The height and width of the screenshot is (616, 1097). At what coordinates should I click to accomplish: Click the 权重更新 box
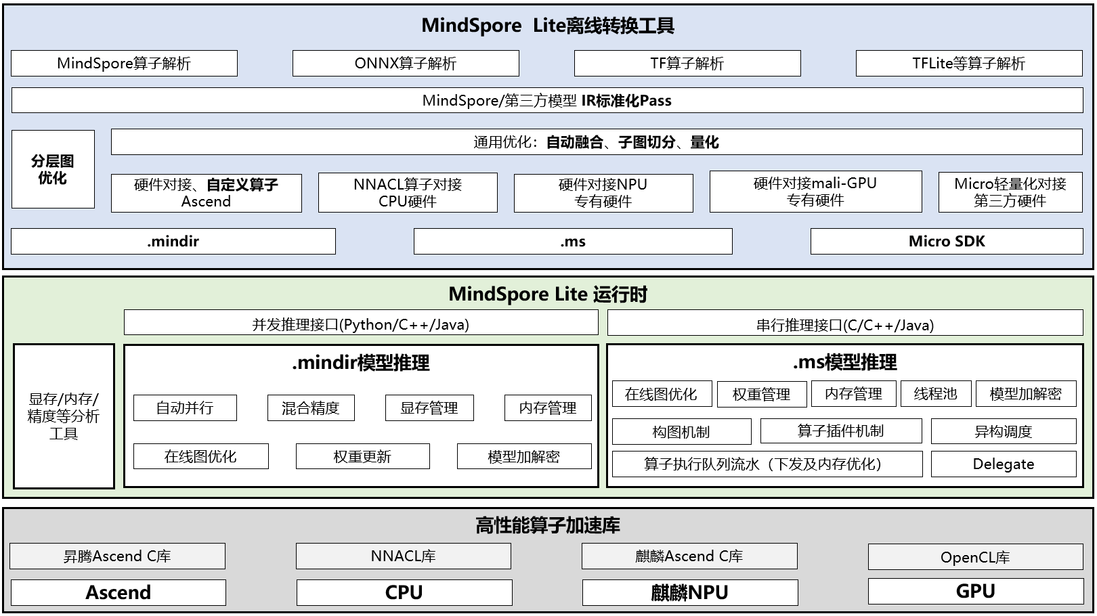point(362,456)
